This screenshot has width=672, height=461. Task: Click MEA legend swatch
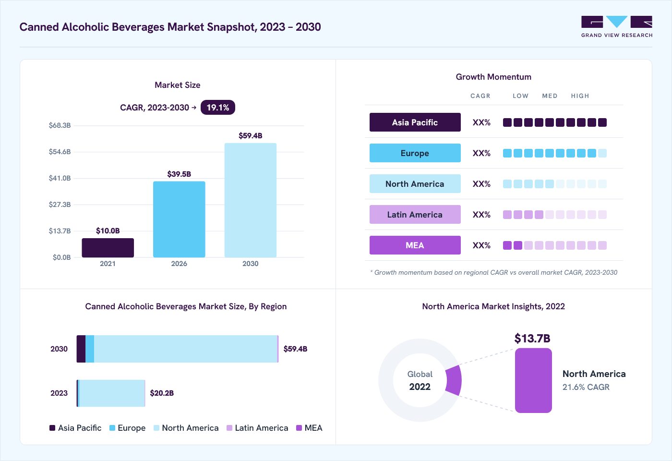[x=299, y=428]
